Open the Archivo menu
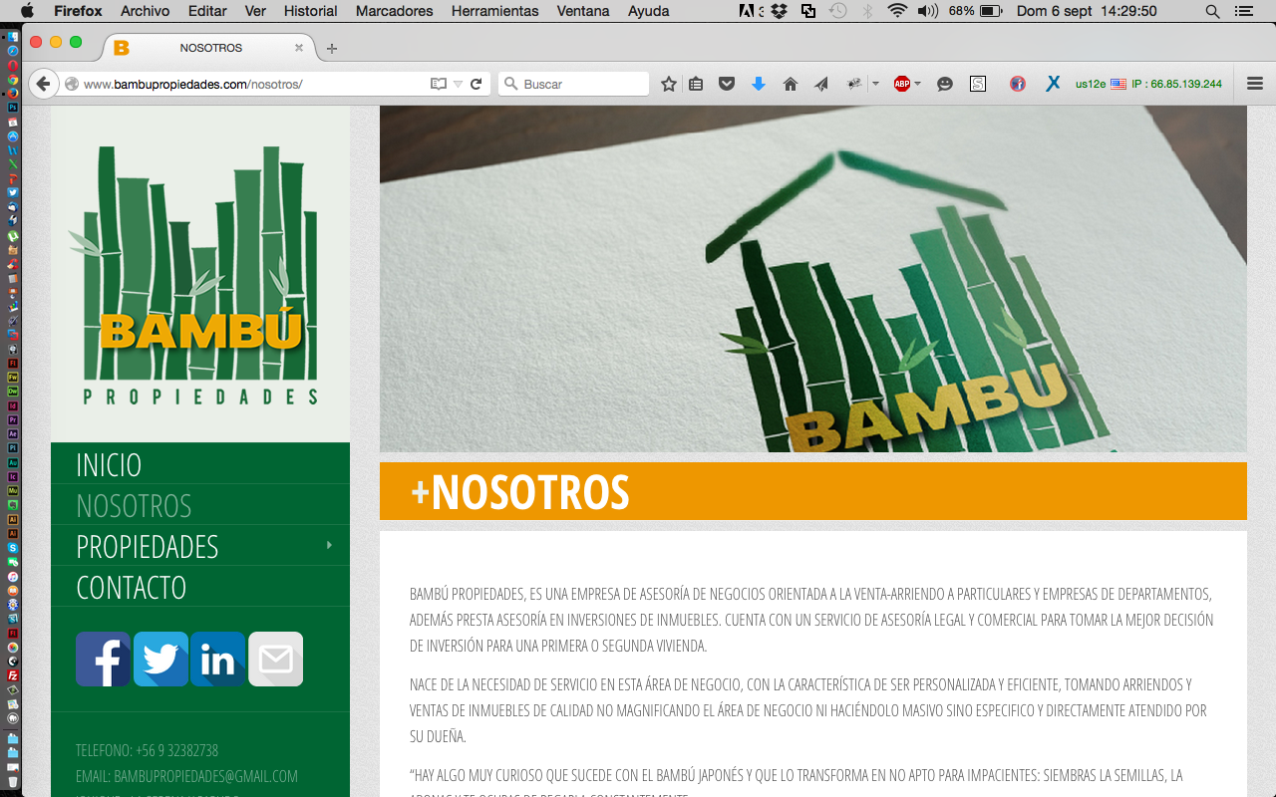The height and width of the screenshot is (797, 1276). point(145,11)
